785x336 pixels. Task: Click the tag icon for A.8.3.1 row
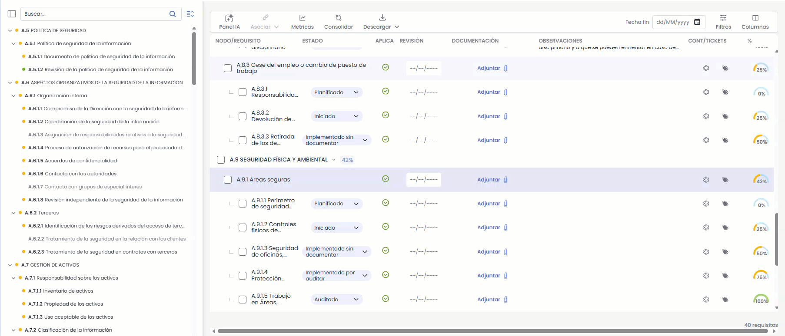click(x=725, y=92)
